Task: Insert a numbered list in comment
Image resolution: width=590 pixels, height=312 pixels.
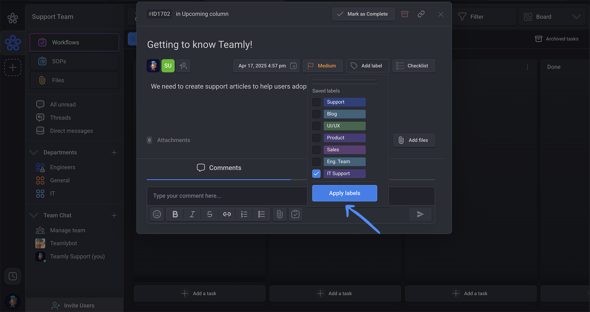Action: tap(244, 214)
